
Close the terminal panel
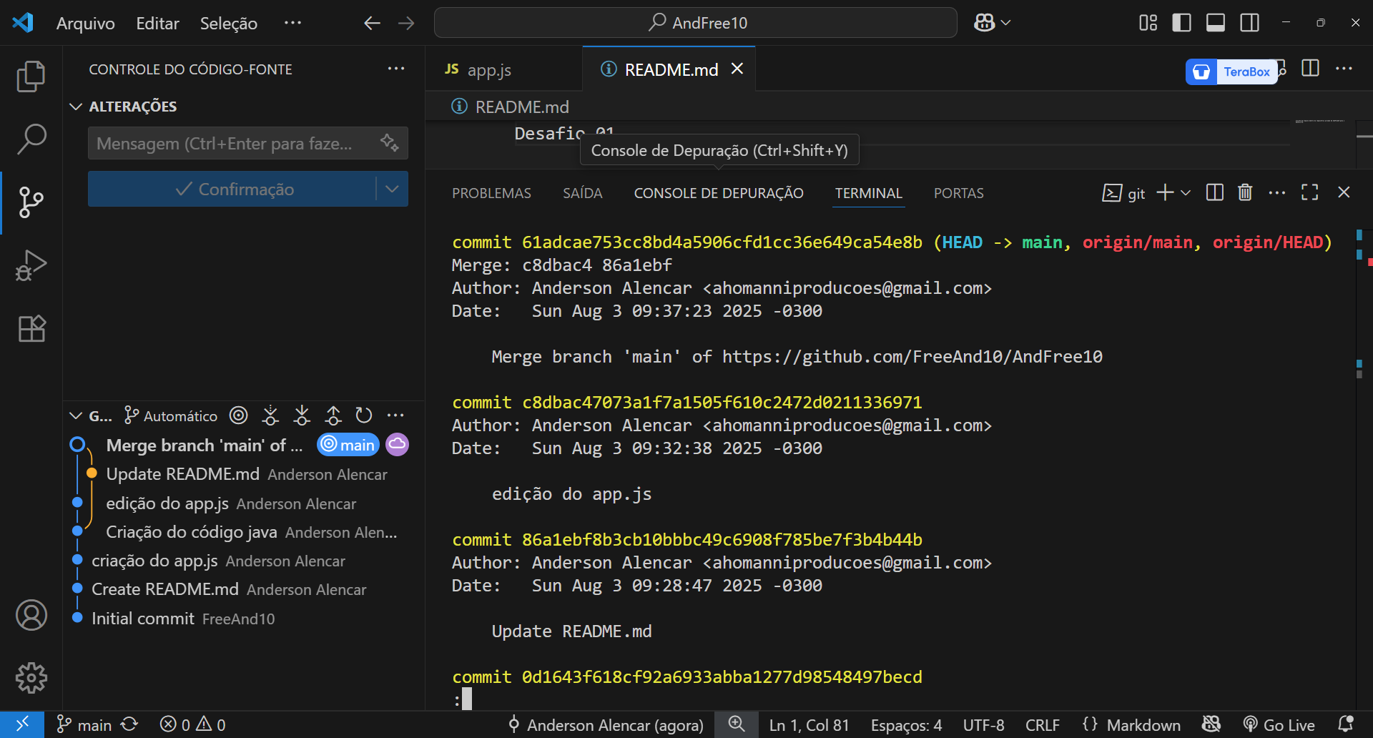(x=1344, y=192)
